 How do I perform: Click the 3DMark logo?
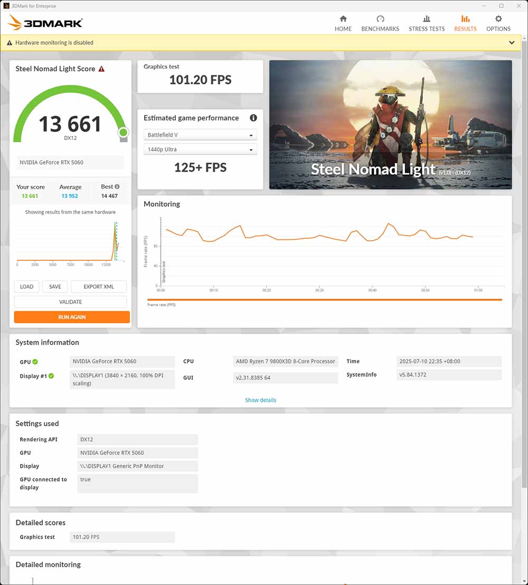click(x=45, y=23)
